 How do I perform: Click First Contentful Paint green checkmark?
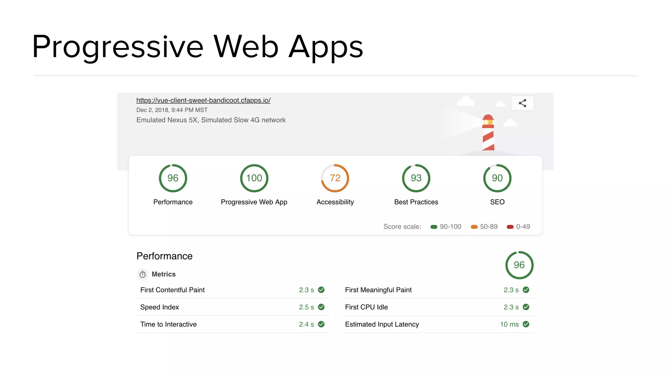pyautogui.click(x=321, y=290)
